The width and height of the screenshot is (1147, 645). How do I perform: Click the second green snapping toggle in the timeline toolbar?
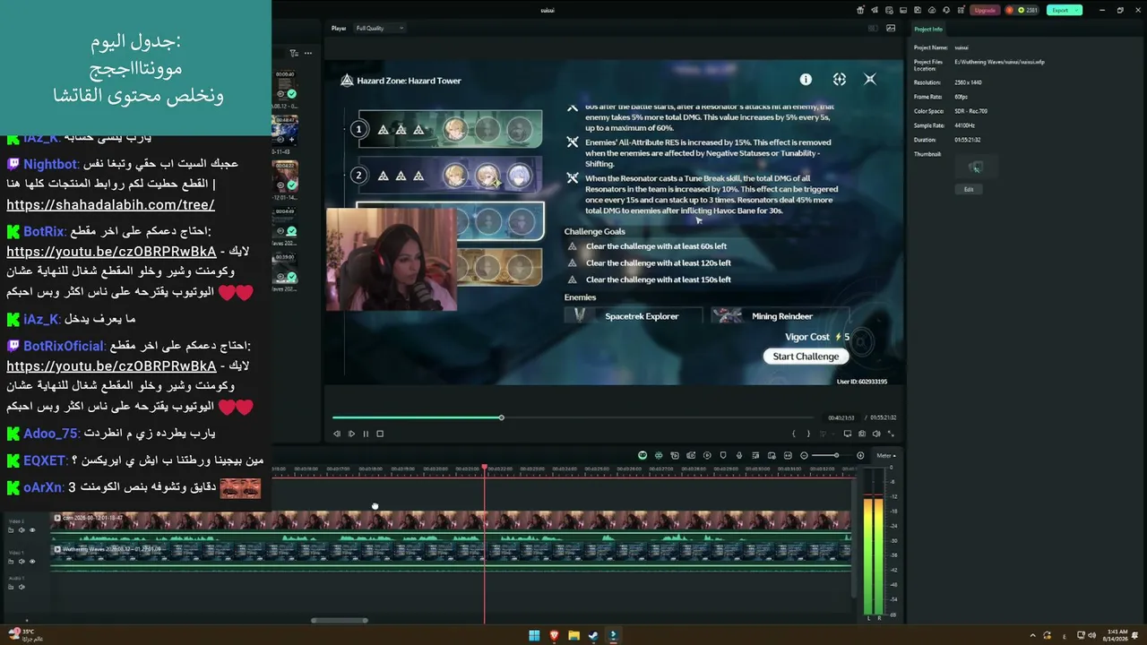[x=659, y=455]
